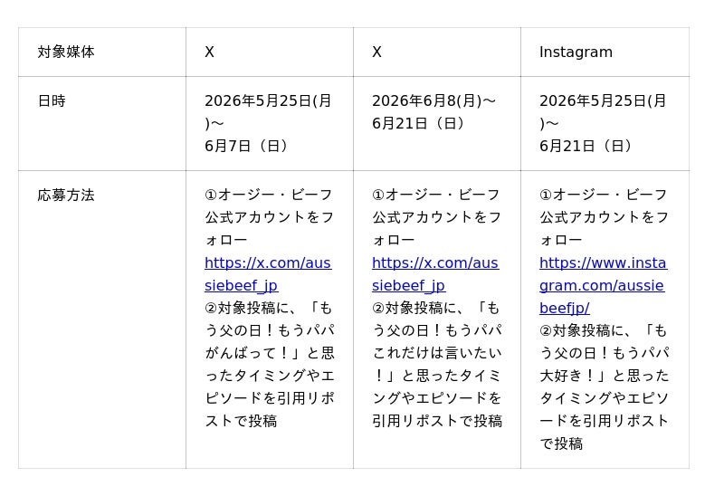Open x.com/aussiebeef_jp link above これだけは言いたい text
The height and width of the screenshot is (496, 724).
[x=435, y=274]
